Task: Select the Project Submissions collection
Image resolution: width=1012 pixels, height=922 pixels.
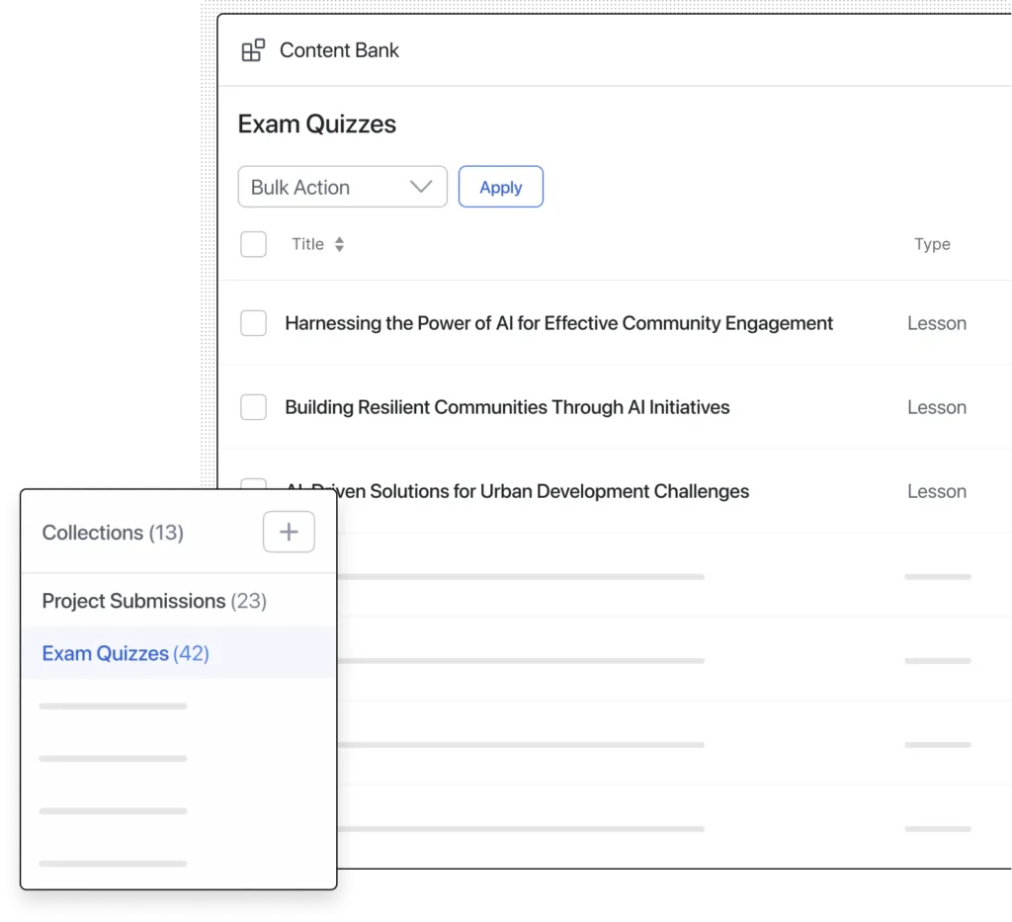Action: tap(154, 601)
